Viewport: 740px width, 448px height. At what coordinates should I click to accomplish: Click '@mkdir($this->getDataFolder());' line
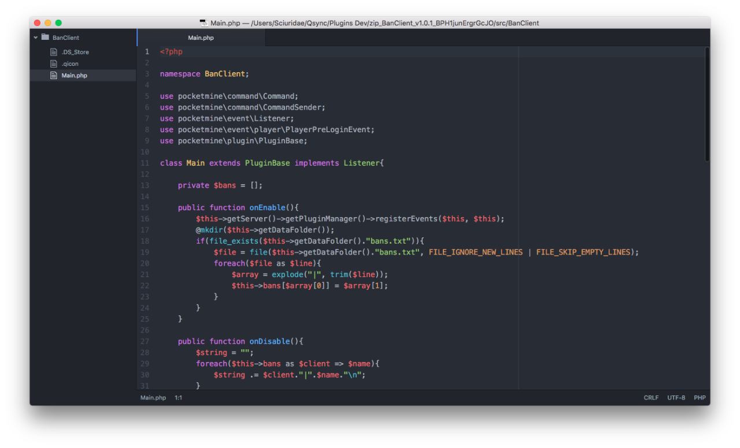click(x=265, y=230)
